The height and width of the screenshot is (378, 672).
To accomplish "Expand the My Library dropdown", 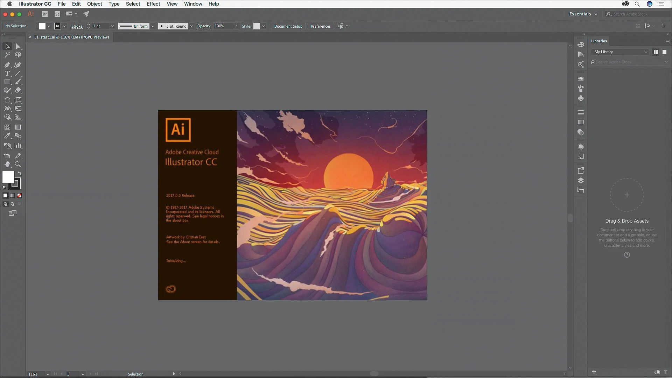I will pos(646,51).
